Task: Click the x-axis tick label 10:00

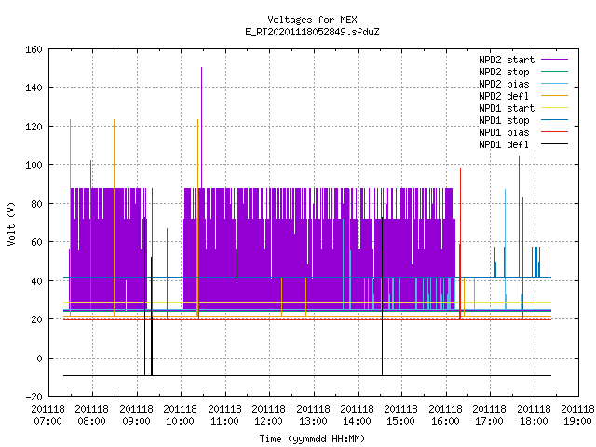Action: [x=180, y=421]
